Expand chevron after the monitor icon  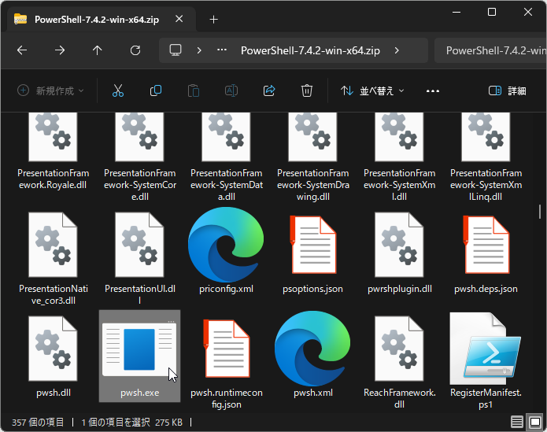[199, 50]
